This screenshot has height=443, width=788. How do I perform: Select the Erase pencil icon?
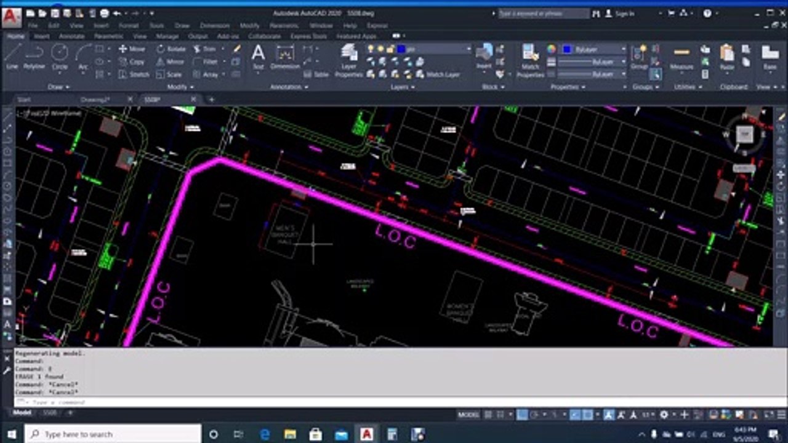[x=237, y=49]
